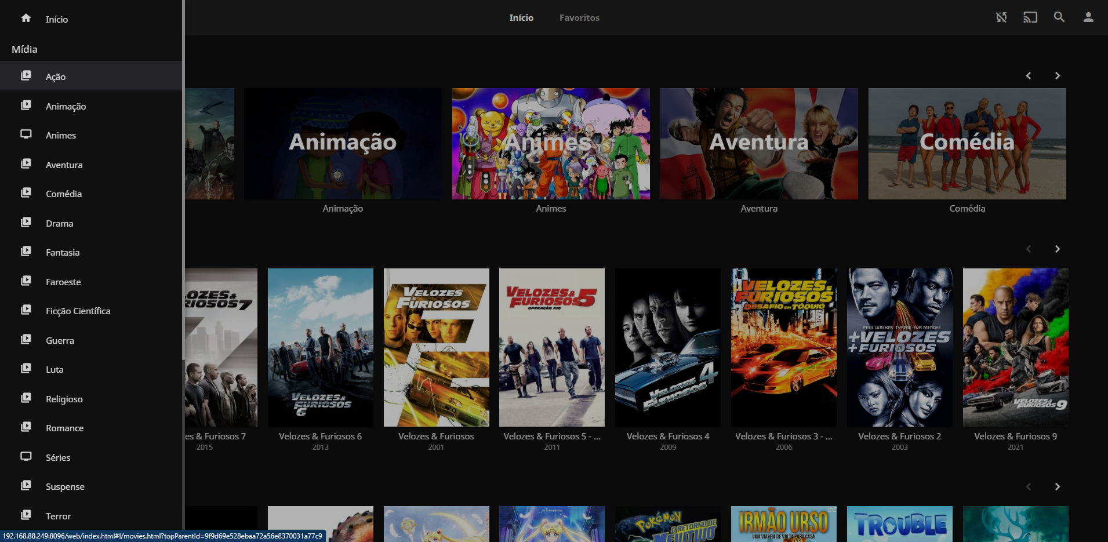
Task: Click the sidebar vertical scrollbar
Action: point(183,180)
